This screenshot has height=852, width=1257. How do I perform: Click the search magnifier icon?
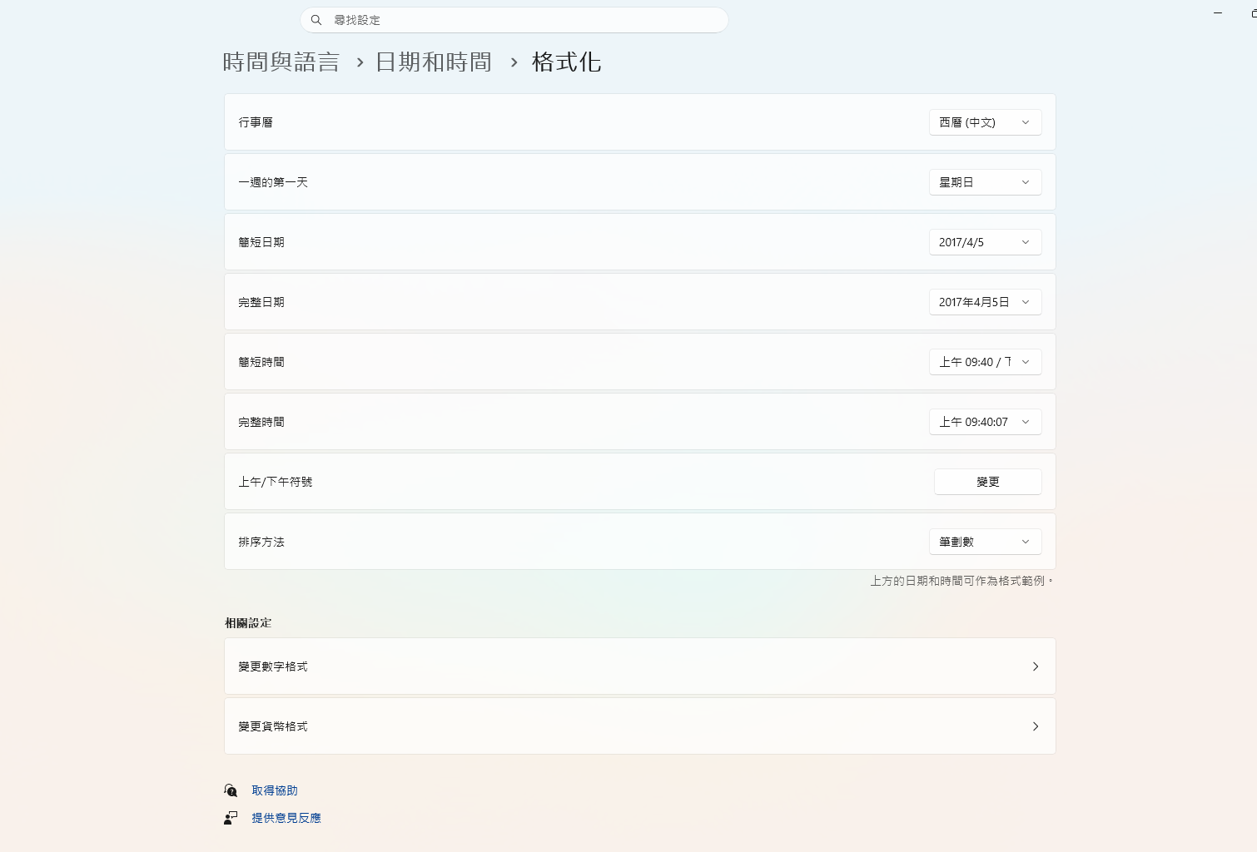pos(316,20)
